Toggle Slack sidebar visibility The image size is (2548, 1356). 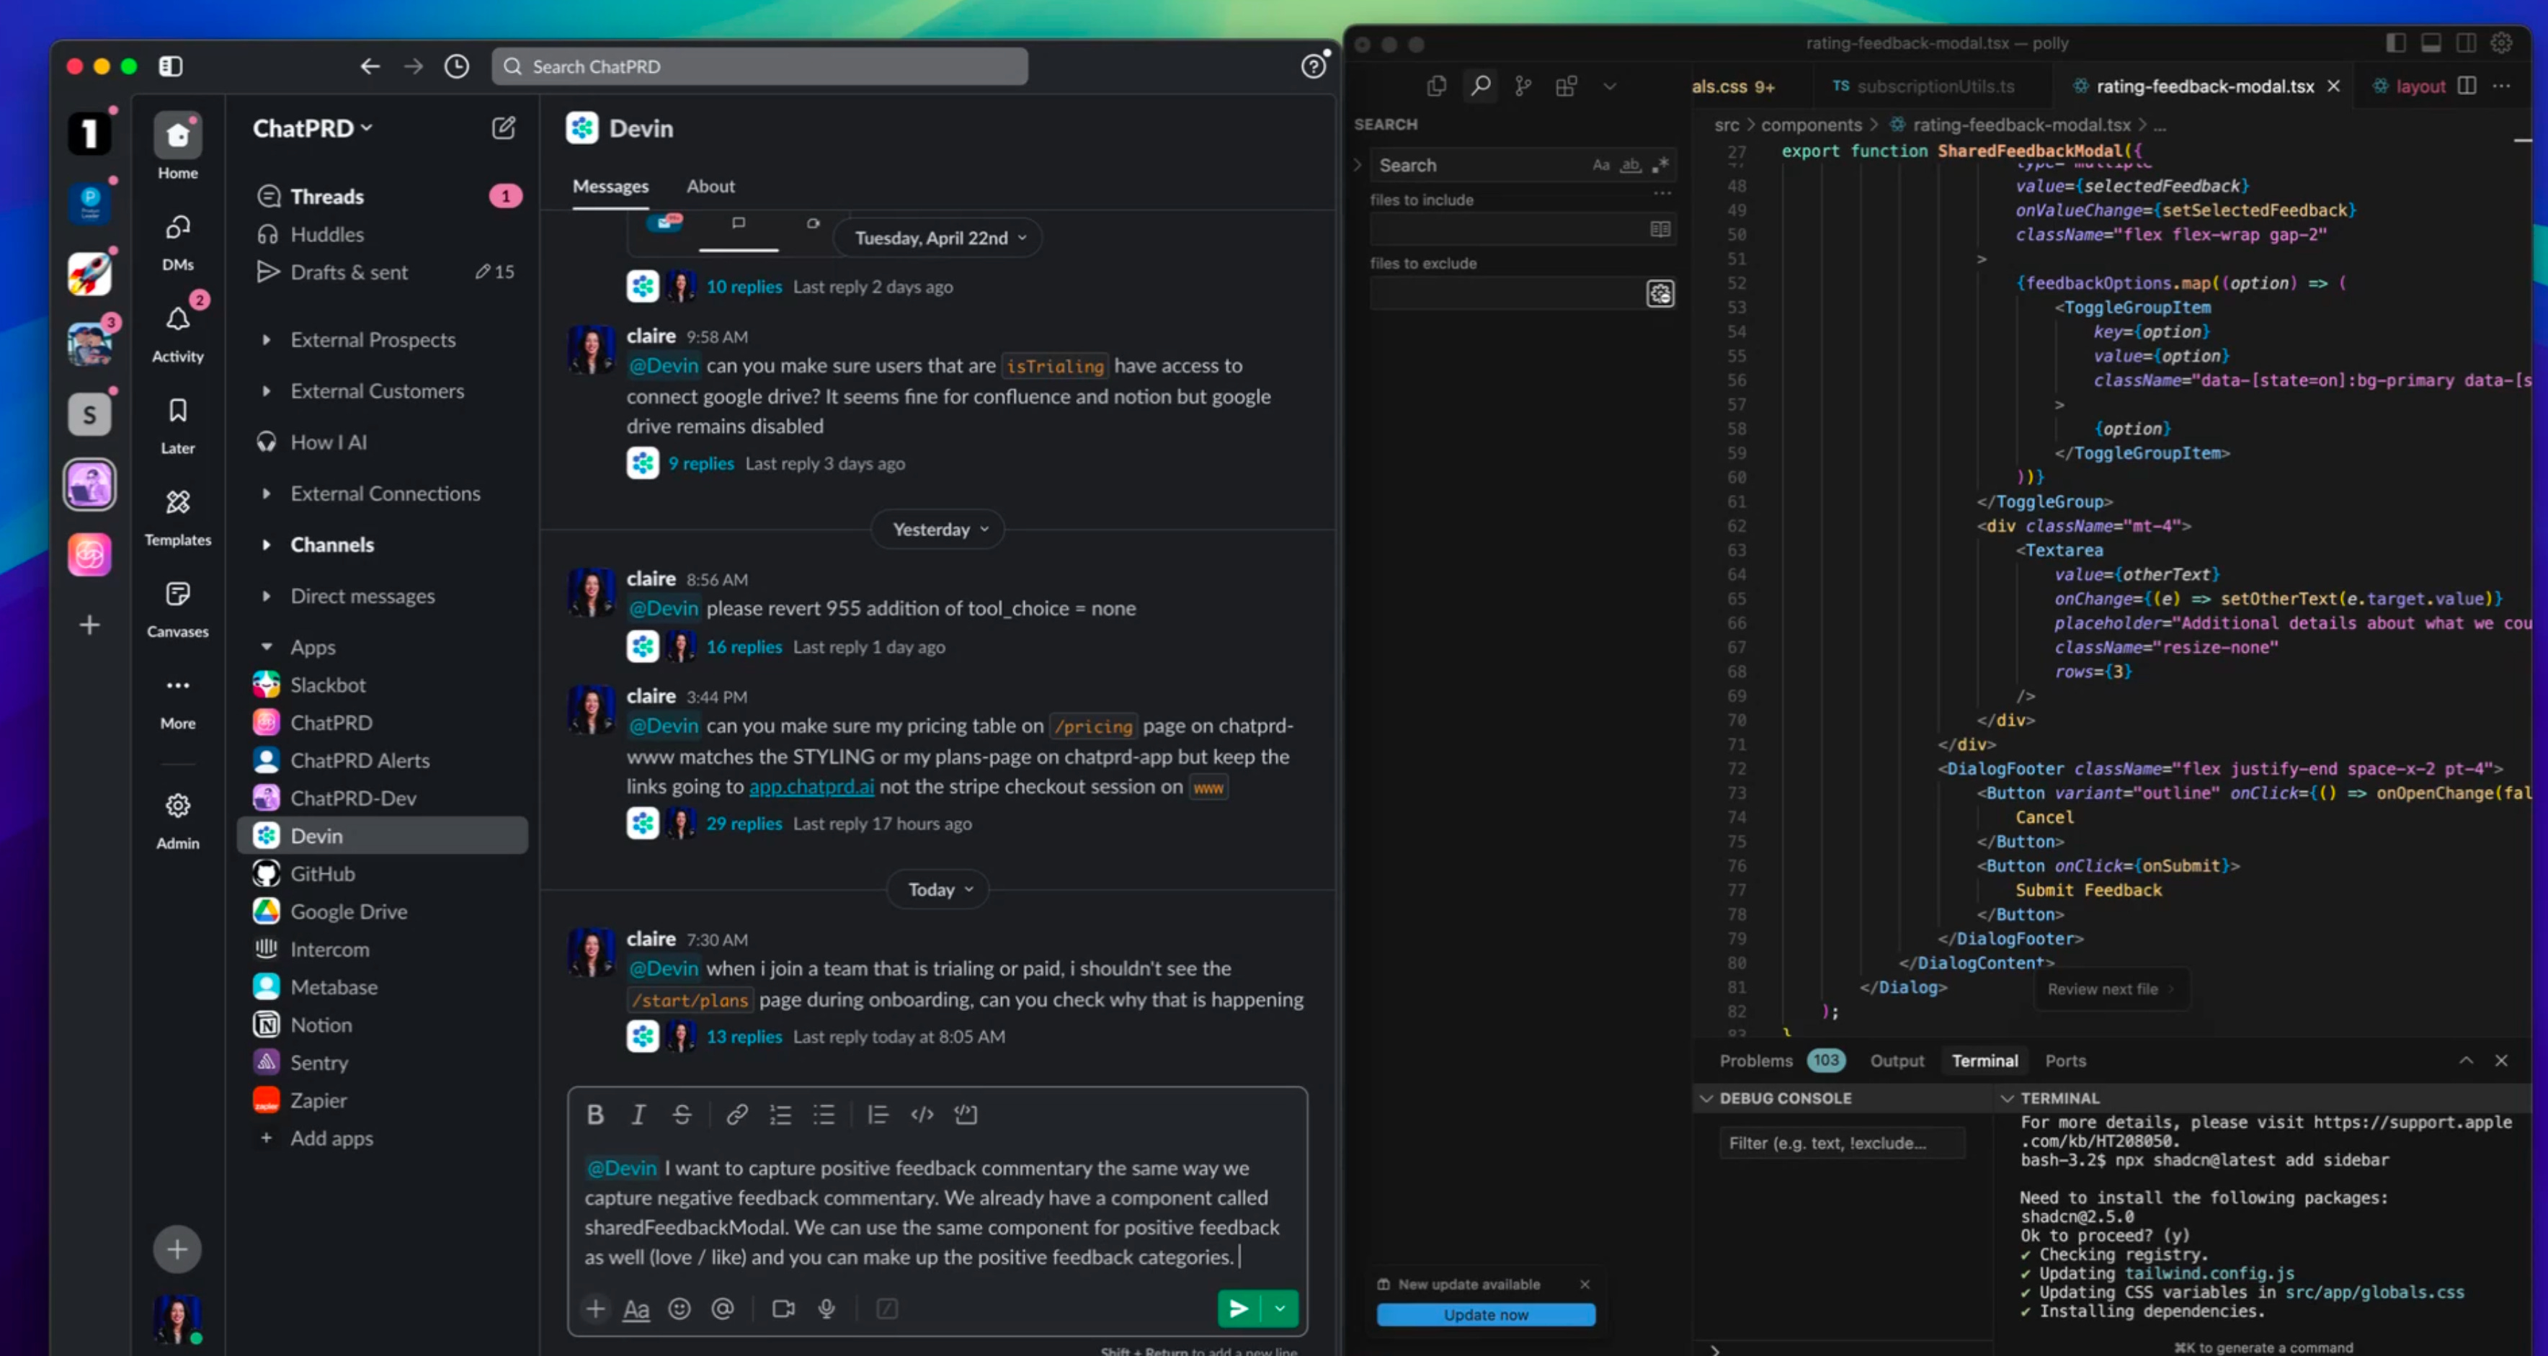point(170,66)
